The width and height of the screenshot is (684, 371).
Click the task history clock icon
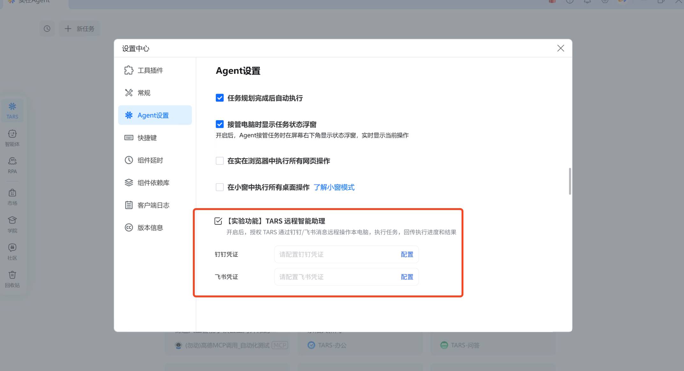coord(47,29)
